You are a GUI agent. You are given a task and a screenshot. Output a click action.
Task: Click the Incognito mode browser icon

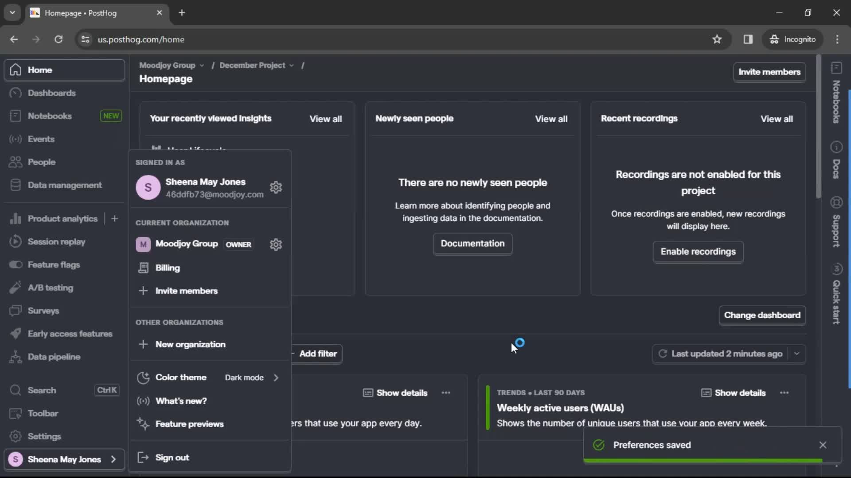coord(773,39)
